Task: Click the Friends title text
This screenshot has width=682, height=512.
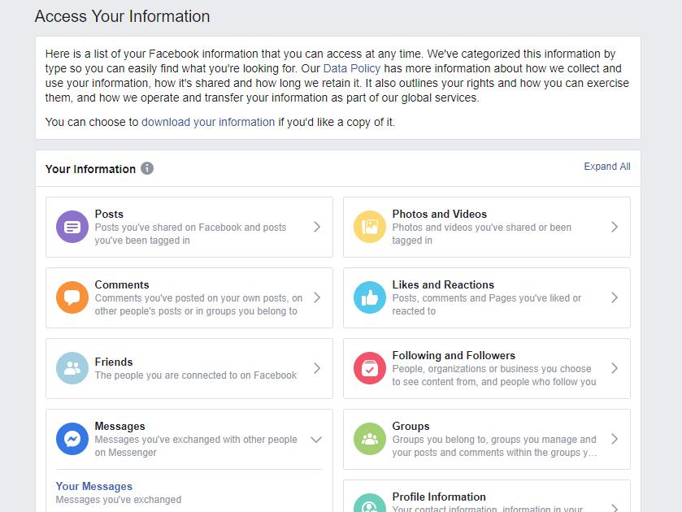Action: [114, 362]
